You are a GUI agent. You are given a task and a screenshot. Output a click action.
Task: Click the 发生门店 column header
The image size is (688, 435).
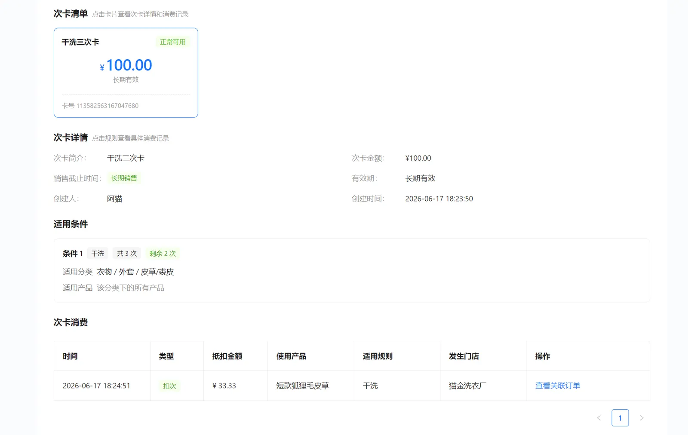click(x=483, y=356)
